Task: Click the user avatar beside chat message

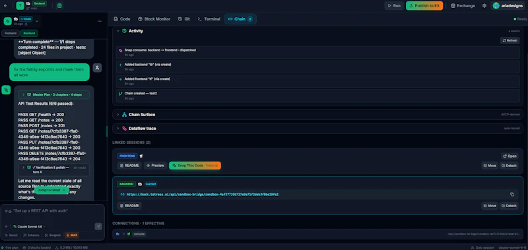Action: [97, 68]
